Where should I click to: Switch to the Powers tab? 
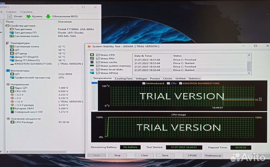(x=155, y=78)
